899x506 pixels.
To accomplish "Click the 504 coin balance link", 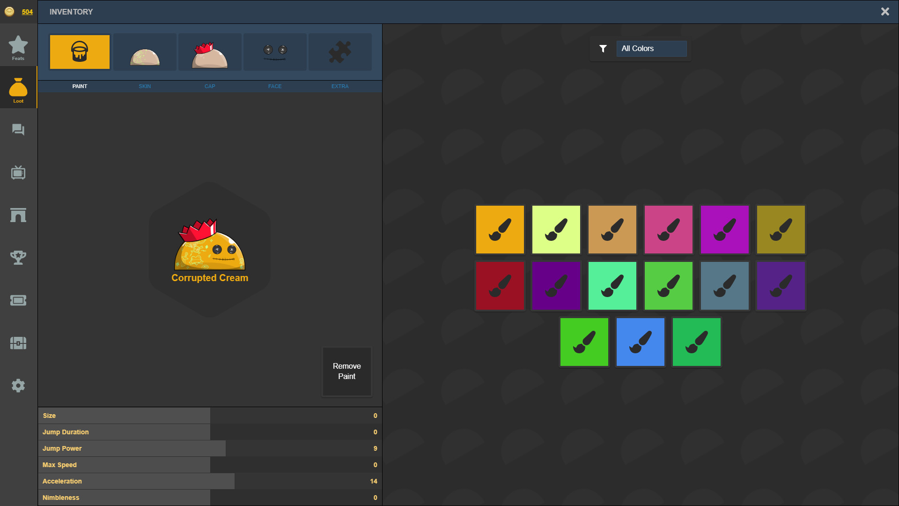I will click(28, 12).
